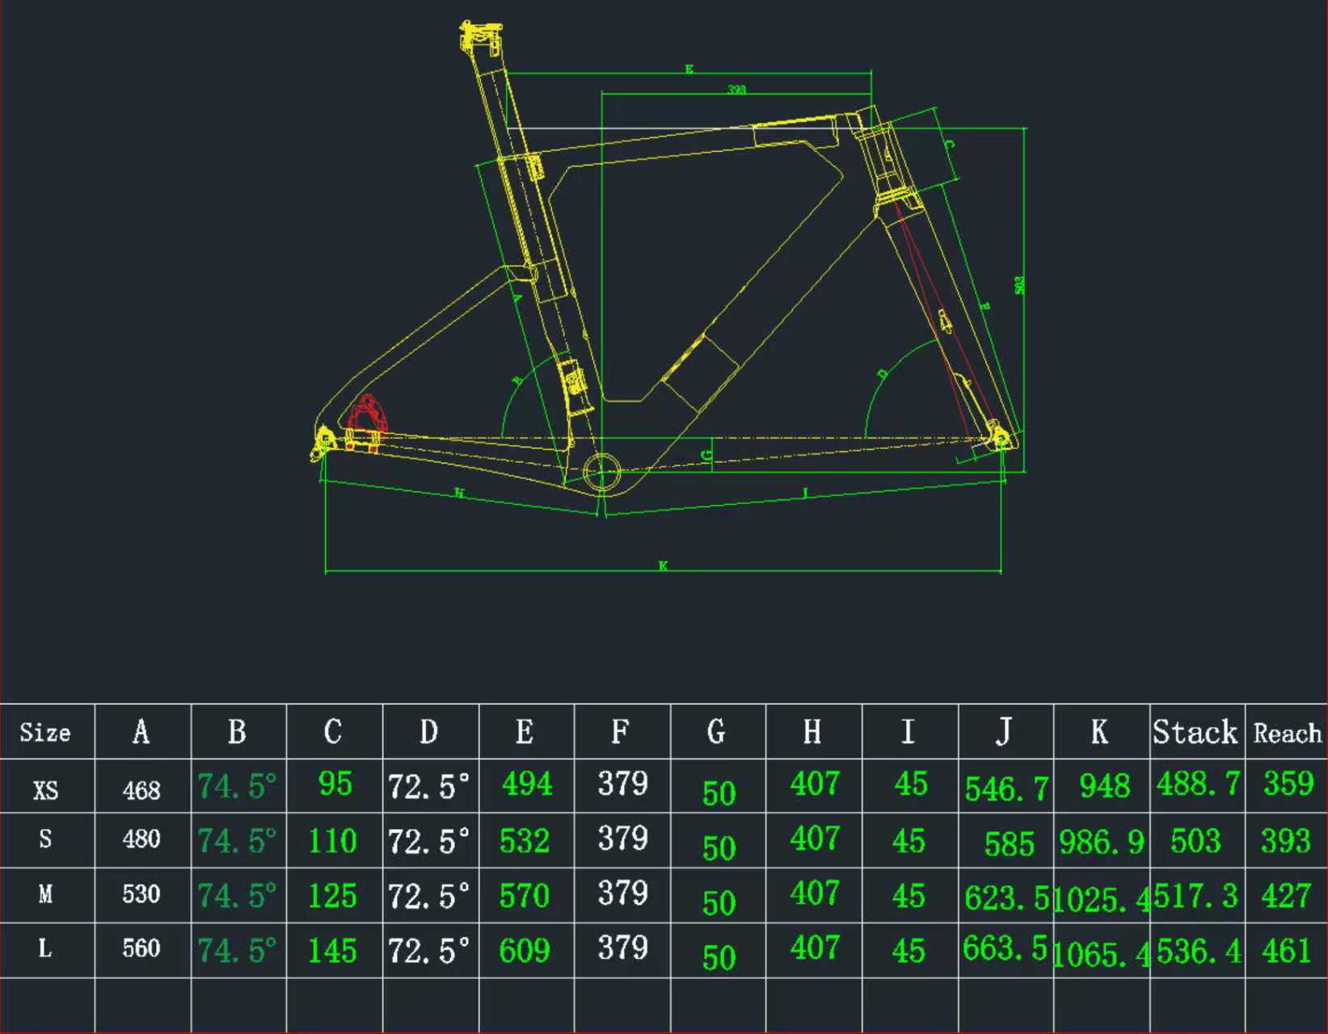Select the 570 value in column E
This screenshot has width=1328, height=1034.
[525, 896]
